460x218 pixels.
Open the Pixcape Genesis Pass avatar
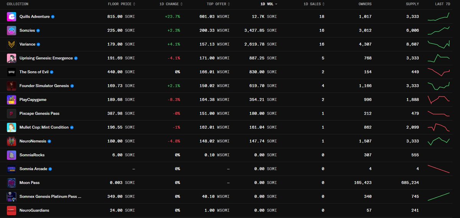[11, 113]
